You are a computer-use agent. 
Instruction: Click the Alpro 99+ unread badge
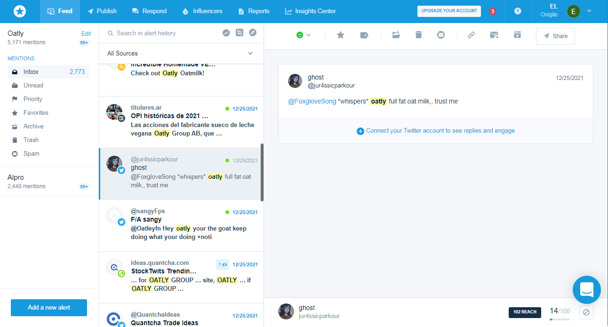point(84,187)
